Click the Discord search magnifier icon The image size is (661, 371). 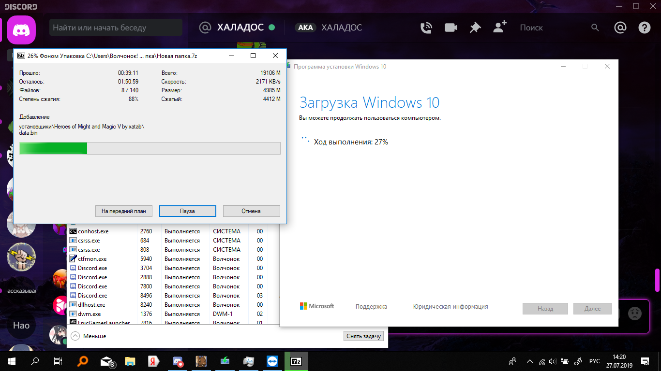[x=595, y=28]
